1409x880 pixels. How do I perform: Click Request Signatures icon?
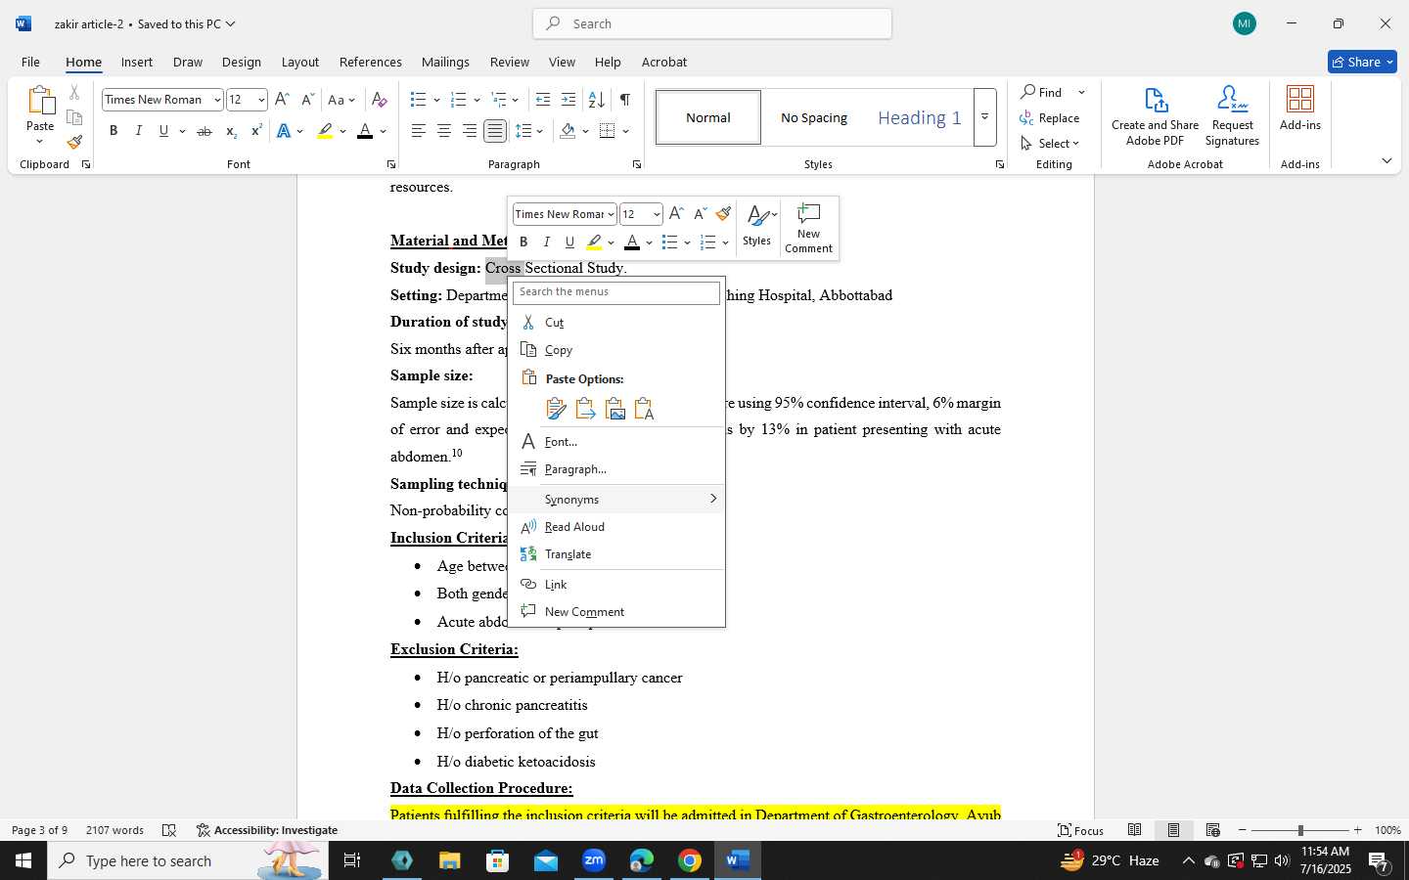[1232, 115]
